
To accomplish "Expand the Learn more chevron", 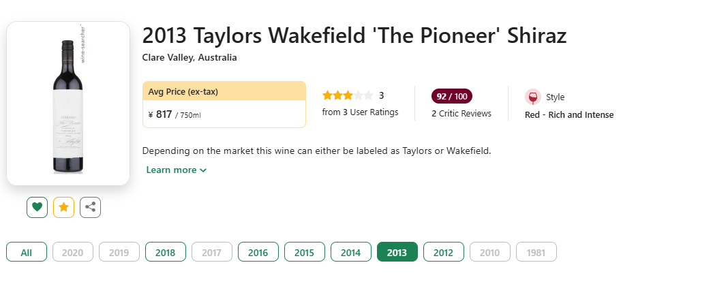I will tap(203, 170).
